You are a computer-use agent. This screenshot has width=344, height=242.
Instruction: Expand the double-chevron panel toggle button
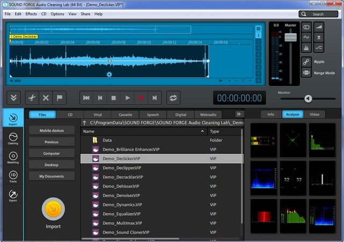pos(13,98)
